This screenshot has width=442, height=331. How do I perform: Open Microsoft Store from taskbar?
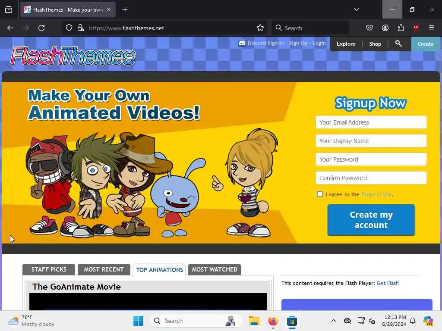(292, 321)
